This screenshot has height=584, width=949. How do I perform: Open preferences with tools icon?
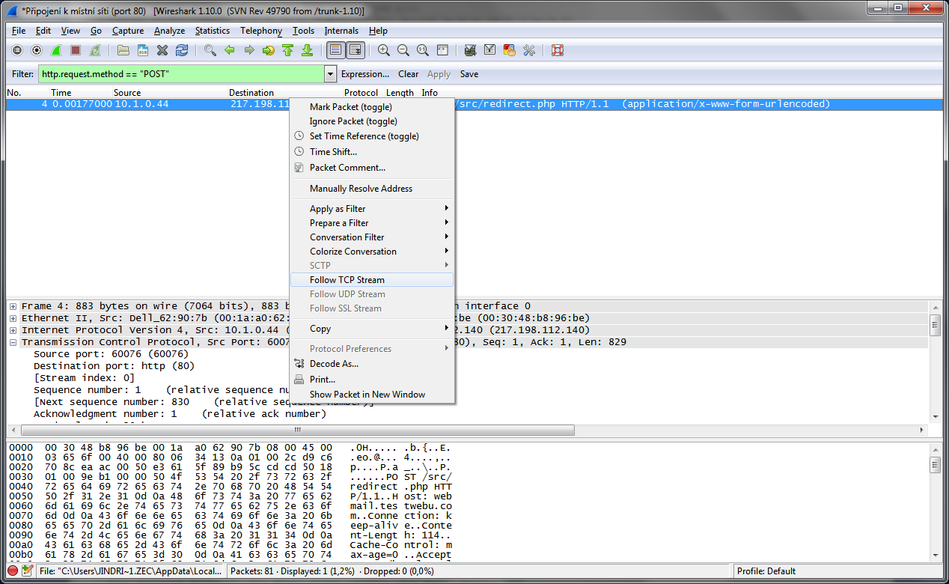tap(529, 50)
